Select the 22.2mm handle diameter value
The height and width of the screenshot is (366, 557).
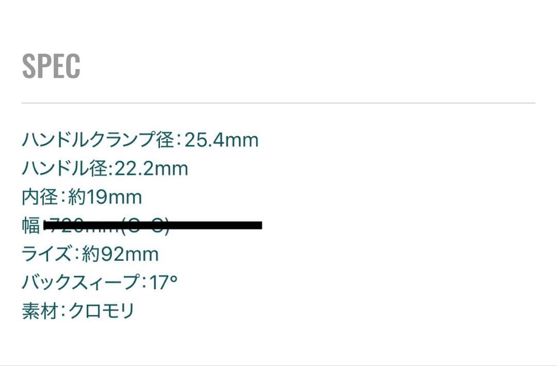point(151,169)
